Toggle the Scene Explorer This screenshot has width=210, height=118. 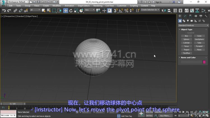point(175,11)
